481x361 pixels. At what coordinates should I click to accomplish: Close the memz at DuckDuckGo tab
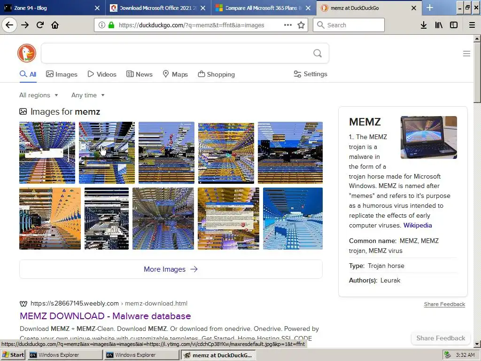(x=413, y=8)
